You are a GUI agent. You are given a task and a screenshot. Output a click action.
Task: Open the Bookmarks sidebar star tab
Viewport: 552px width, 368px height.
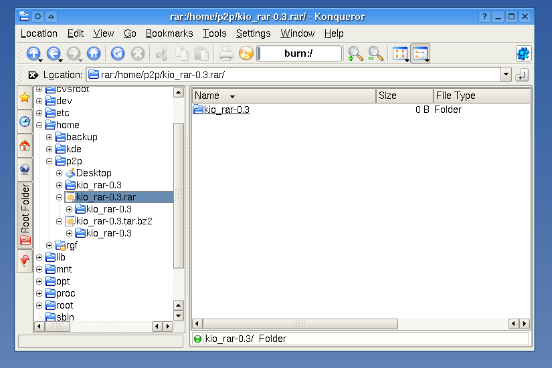[25, 98]
